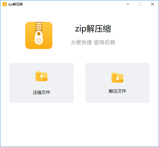This screenshot has width=159, height=147.
Task: Click the slogan '方便快捷 值得信赖'
Action: pos(93,42)
